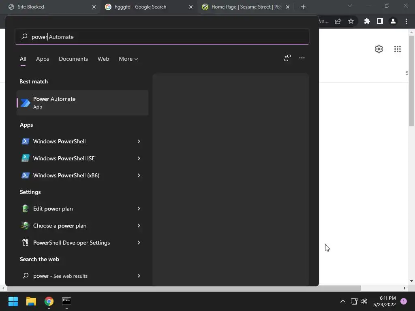
Task: Select the All search filter tab
Action: click(23, 59)
